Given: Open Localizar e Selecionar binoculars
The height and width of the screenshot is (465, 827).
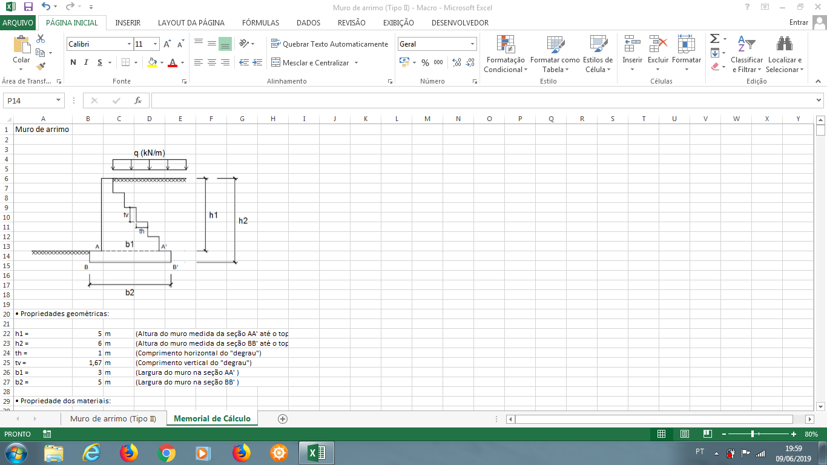Looking at the screenshot, I should coord(785,54).
